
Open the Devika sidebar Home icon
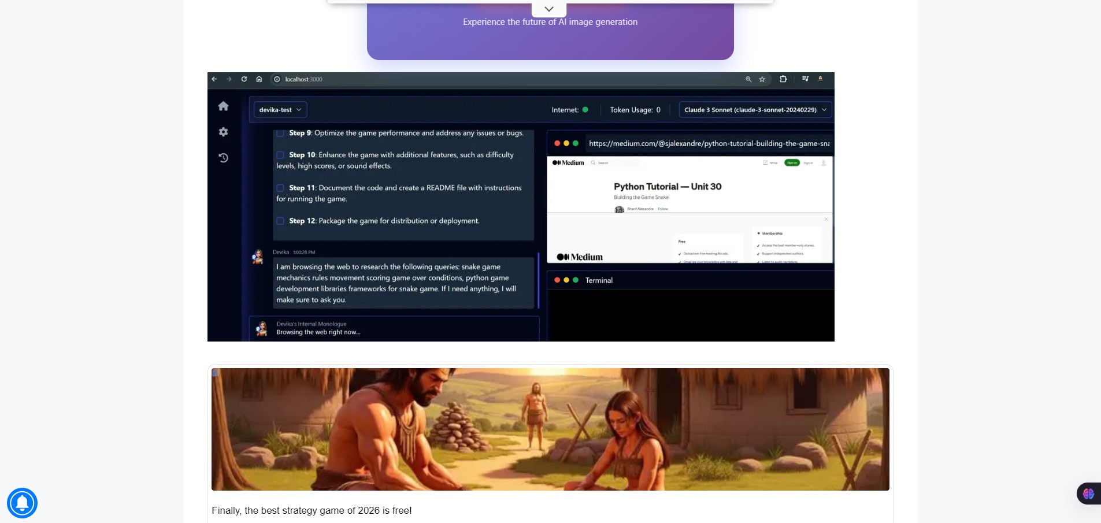(x=224, y=106)
